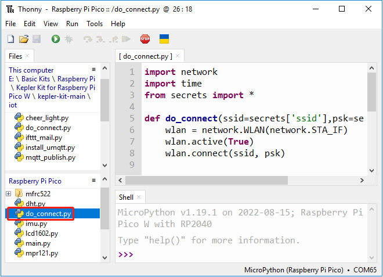Select do_connect.py in This computer list

48,128
